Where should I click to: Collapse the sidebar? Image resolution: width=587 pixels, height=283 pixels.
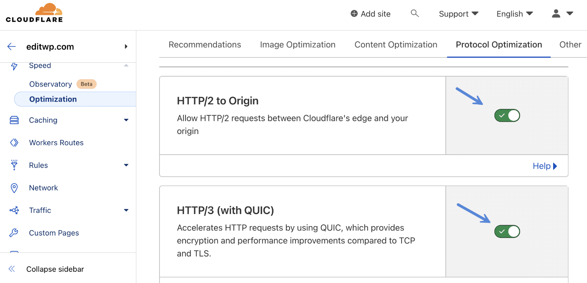54,269
